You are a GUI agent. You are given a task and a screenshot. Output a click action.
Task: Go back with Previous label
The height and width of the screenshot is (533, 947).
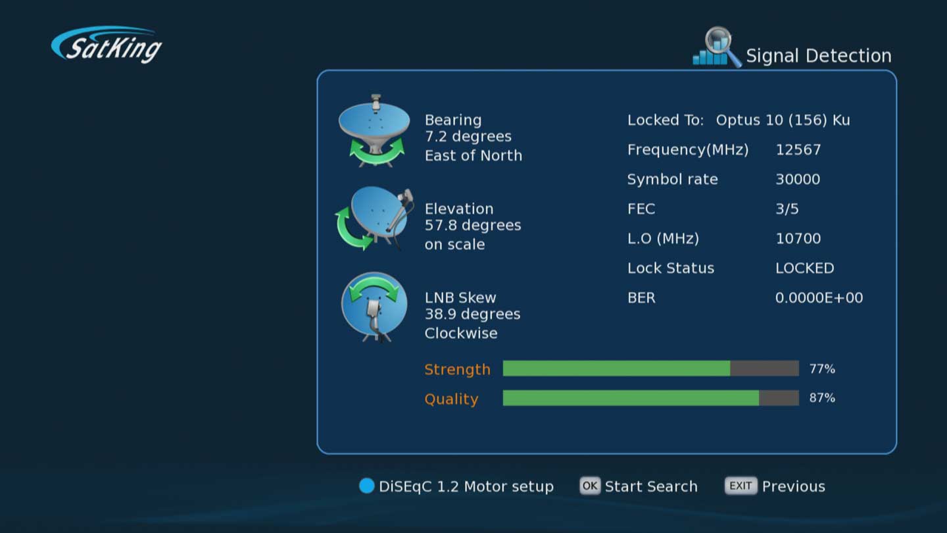(793, 486)
